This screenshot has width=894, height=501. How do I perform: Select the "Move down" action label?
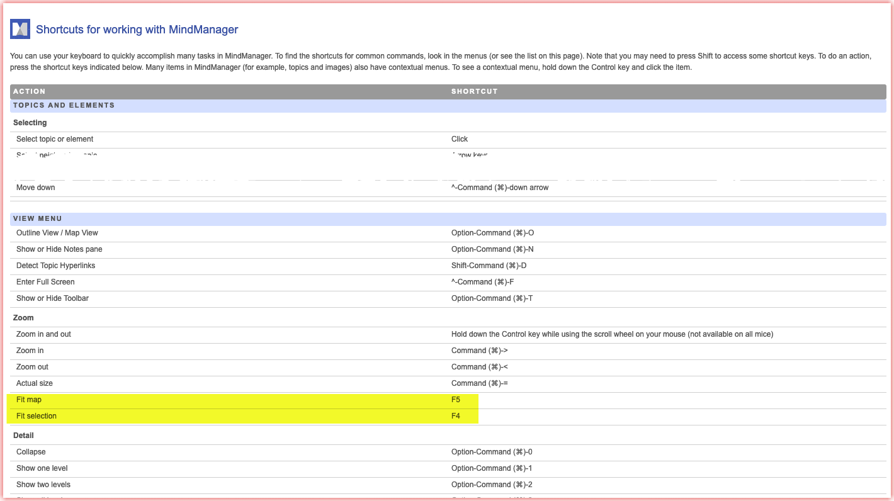(x=35, y=188)
